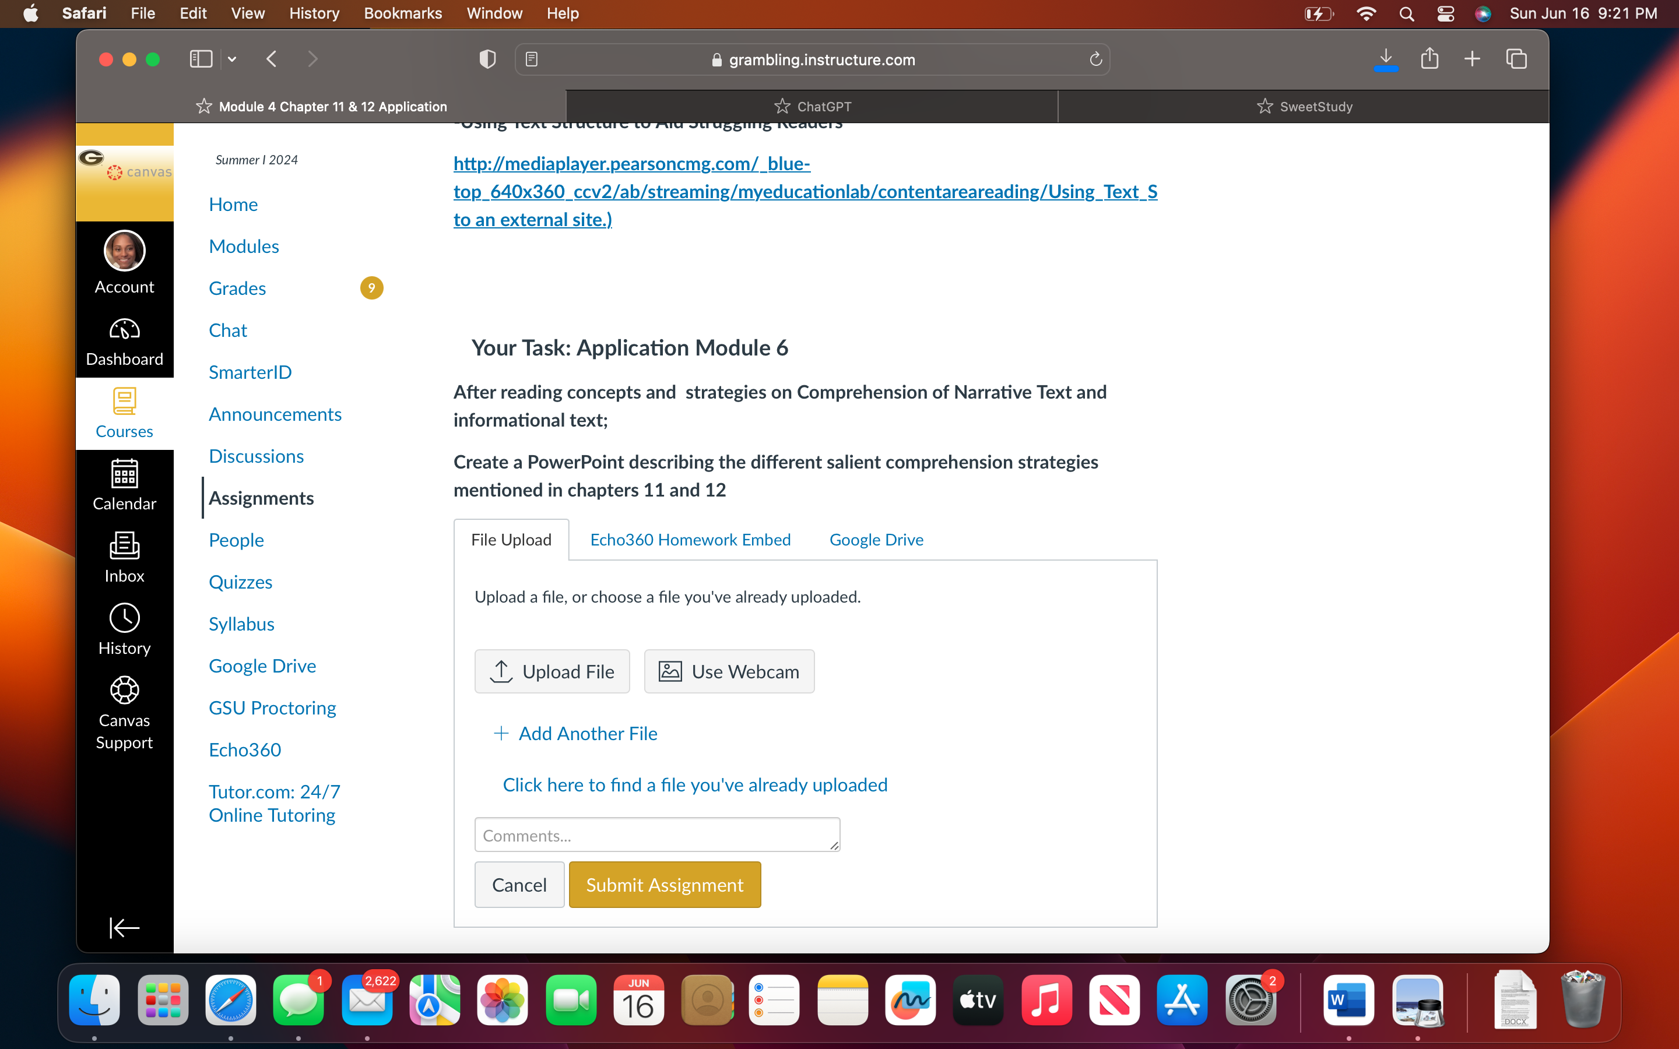Viewport: 1679px width, 1049px height.
Task: Go to the Canvas Dashboard
Action: 124,342
